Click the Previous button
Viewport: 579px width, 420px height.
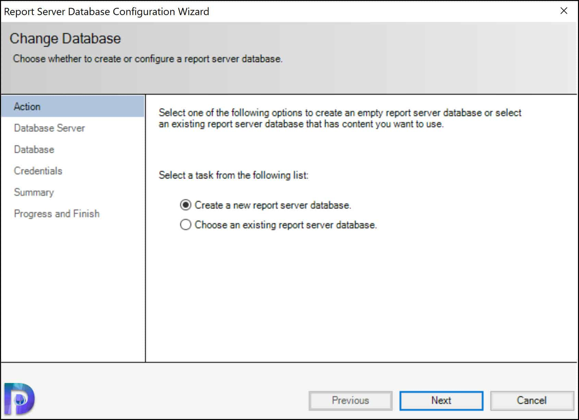click(350, 400)
